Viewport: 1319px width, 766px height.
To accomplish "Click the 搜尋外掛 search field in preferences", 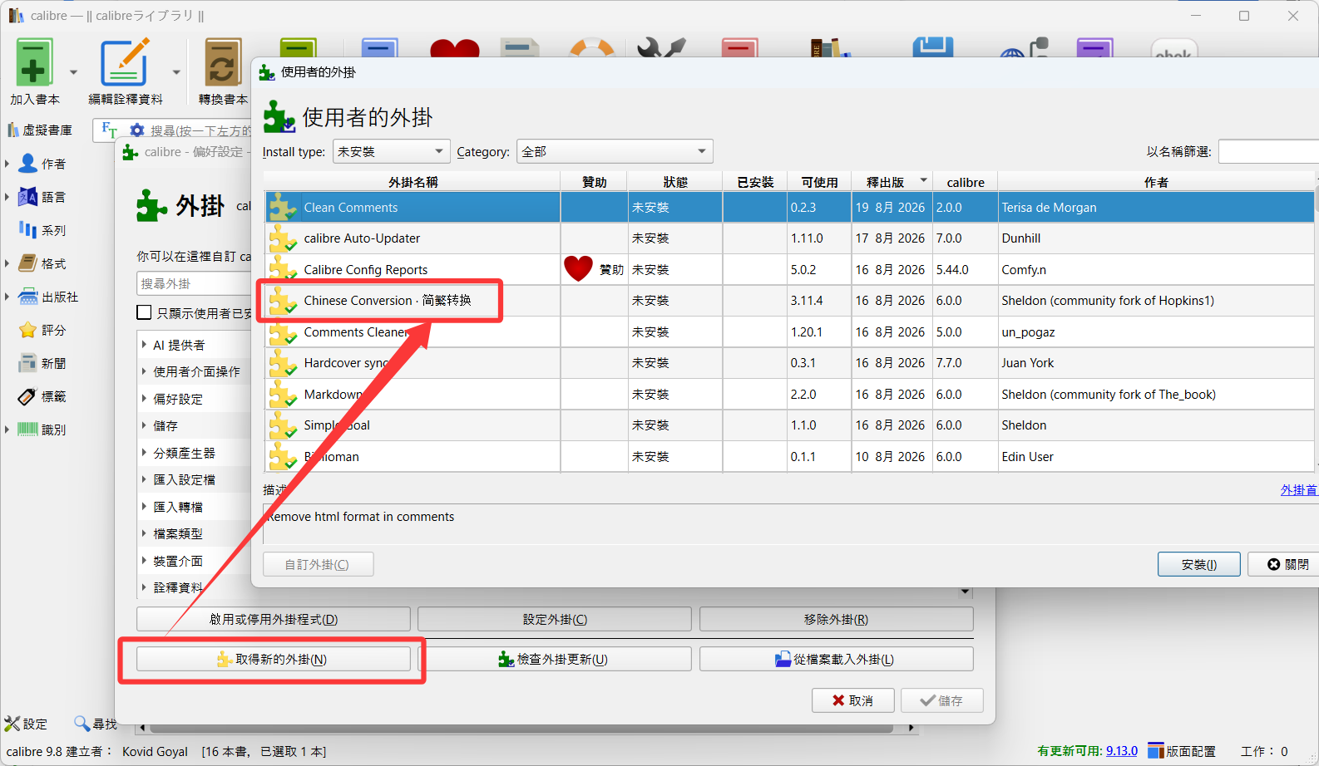I will (195, 283).
